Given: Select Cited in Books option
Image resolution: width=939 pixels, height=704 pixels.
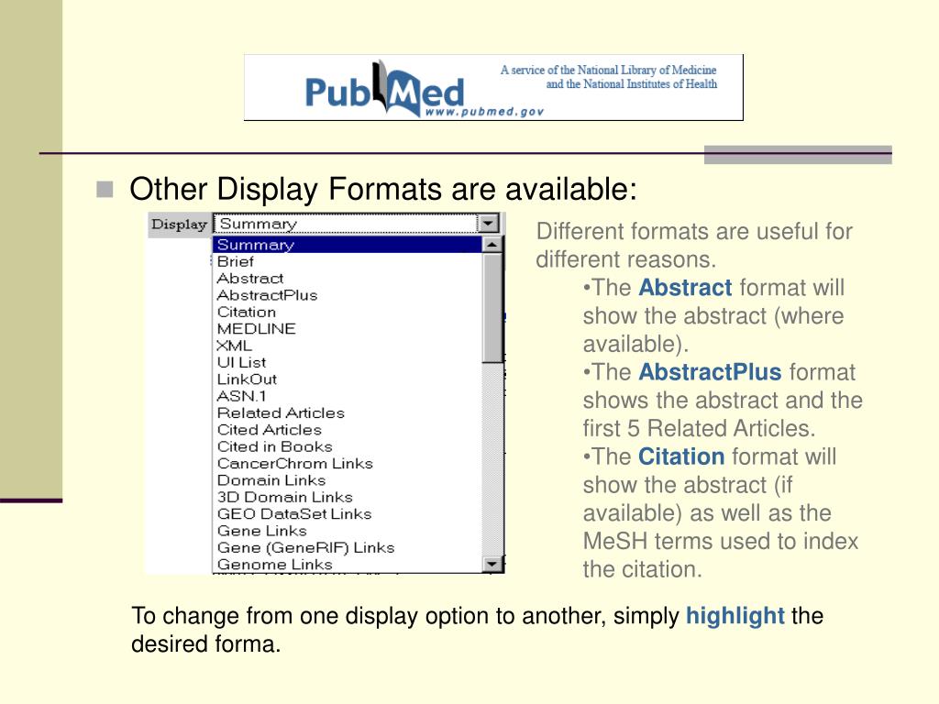Looking at the screenshot, I should click(348, 446).
